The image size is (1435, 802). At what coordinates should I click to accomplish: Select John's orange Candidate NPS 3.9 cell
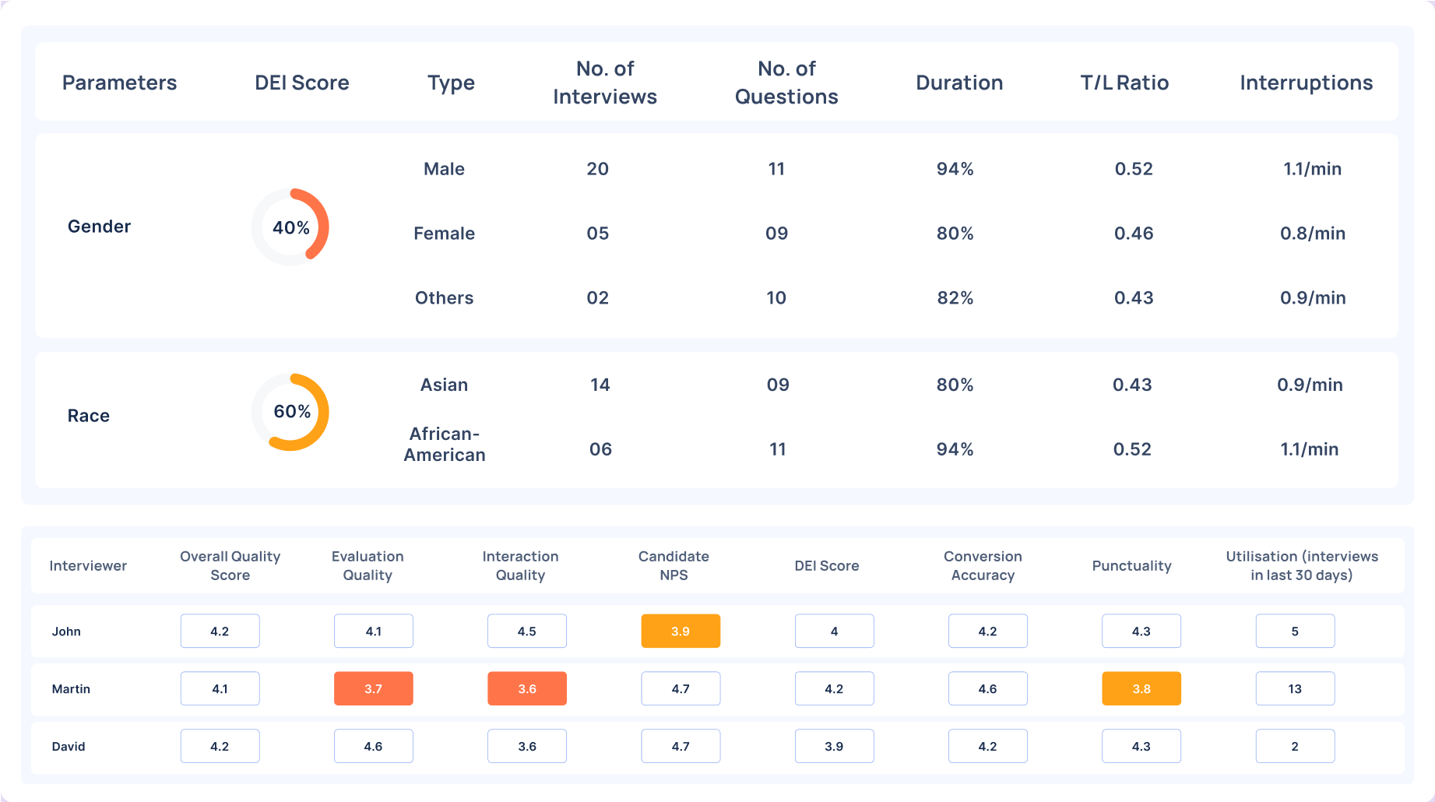(x=680, y=631)
